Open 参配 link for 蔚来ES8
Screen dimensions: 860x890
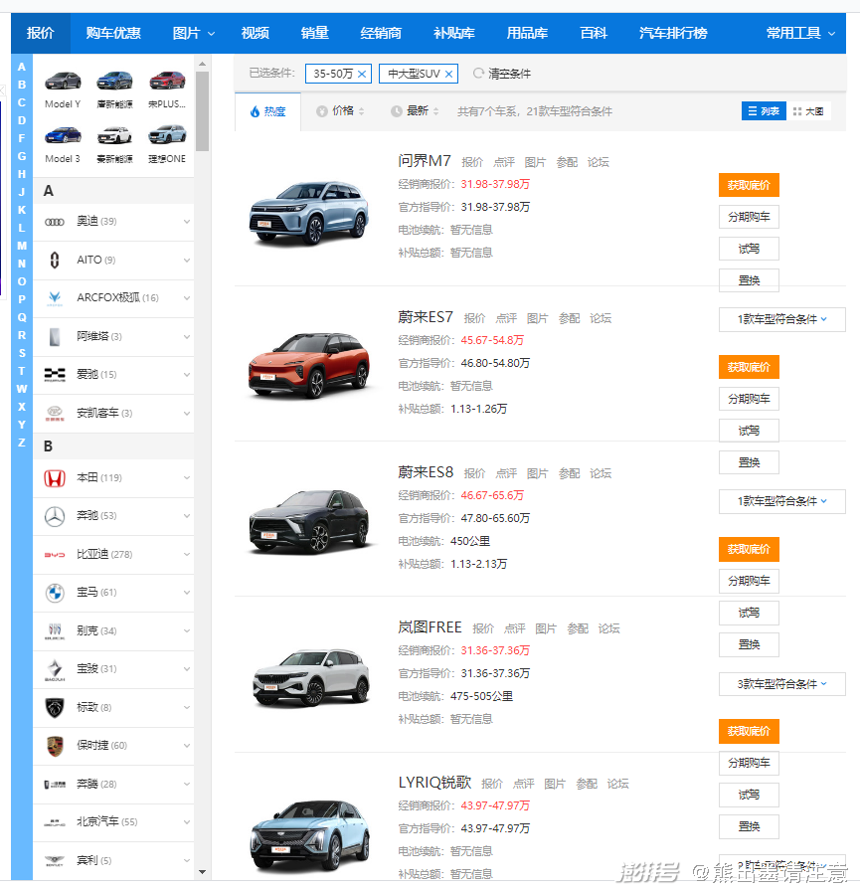click(569, 473)
